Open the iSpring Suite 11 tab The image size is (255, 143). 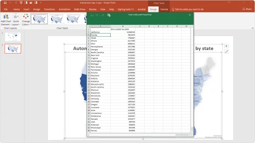(126, 9)
